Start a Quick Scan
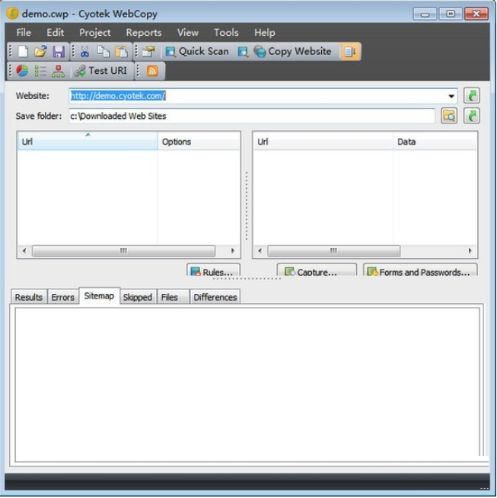 pos(196,52)
